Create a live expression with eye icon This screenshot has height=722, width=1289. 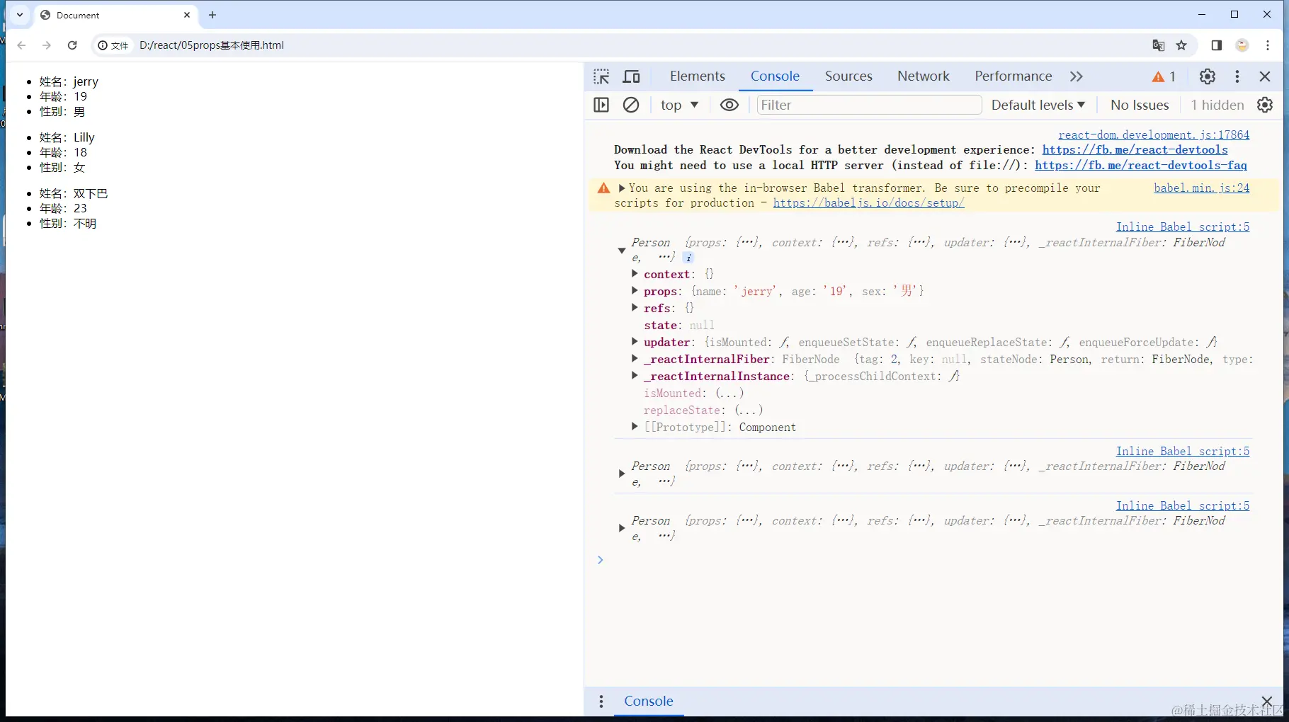coord(729,105)
